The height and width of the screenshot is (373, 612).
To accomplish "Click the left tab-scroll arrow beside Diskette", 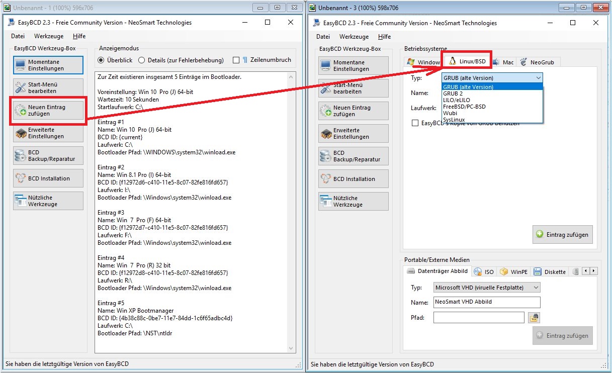I will point(586,271).
